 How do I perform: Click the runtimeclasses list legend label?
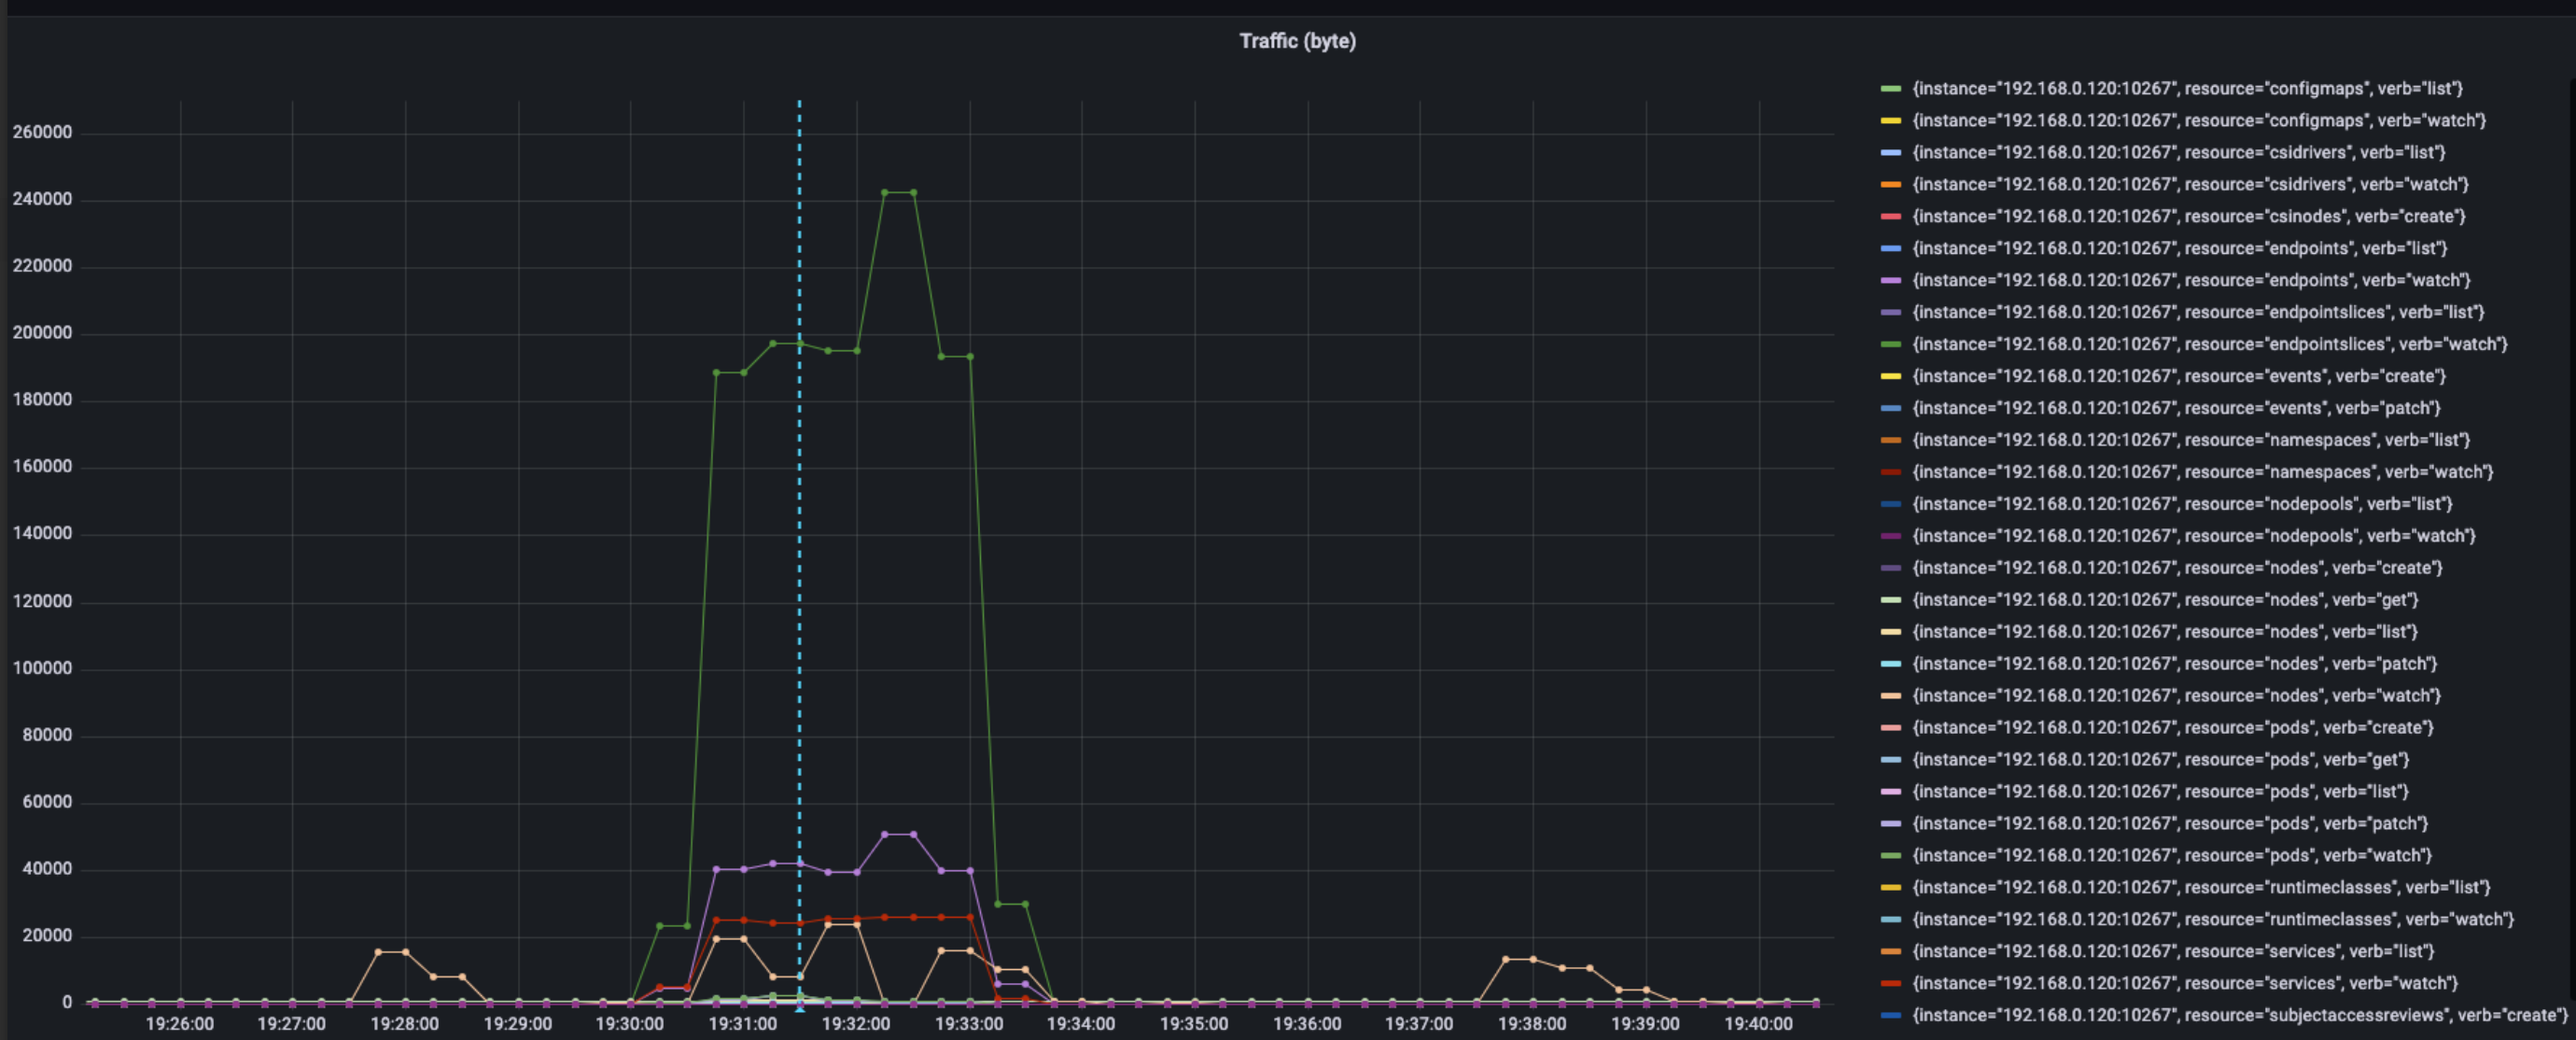tap(2201, 888)
